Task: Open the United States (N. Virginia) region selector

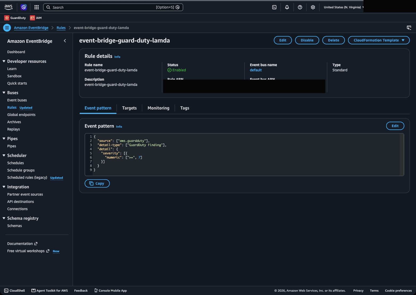Action: point(344,7)
